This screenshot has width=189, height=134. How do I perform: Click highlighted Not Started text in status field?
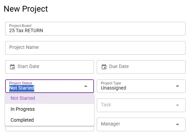pyautogui.click(x=22, y=88)
